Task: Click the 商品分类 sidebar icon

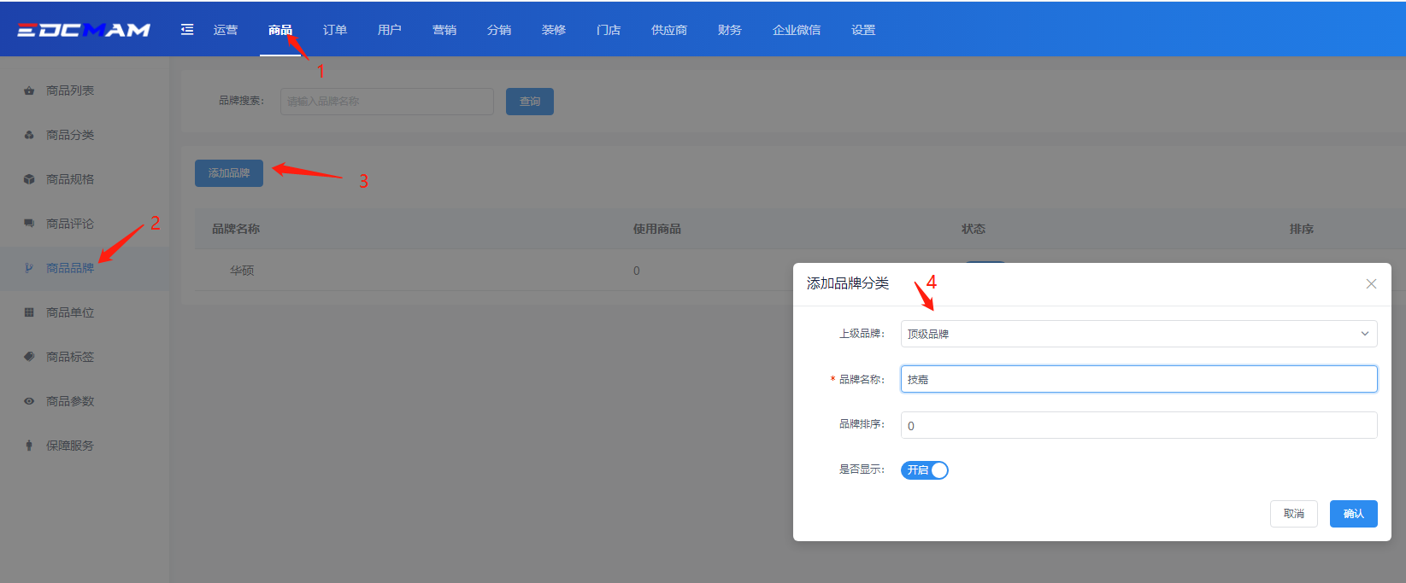Action: tap(29, 135)
